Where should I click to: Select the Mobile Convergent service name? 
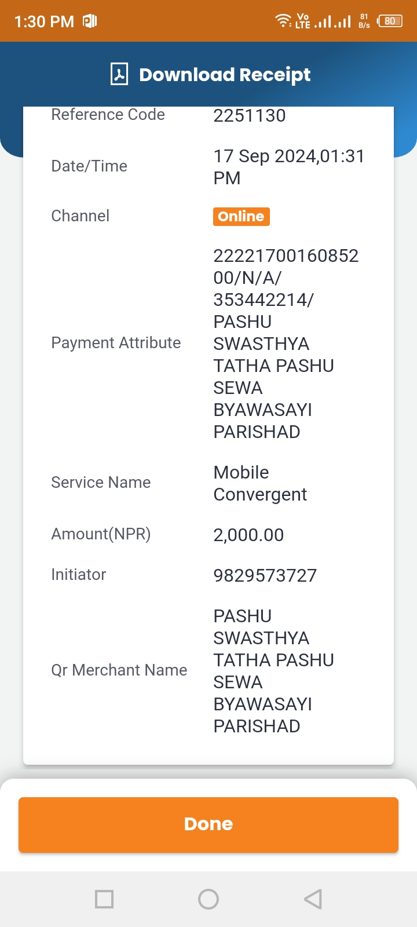coord(260,483)
